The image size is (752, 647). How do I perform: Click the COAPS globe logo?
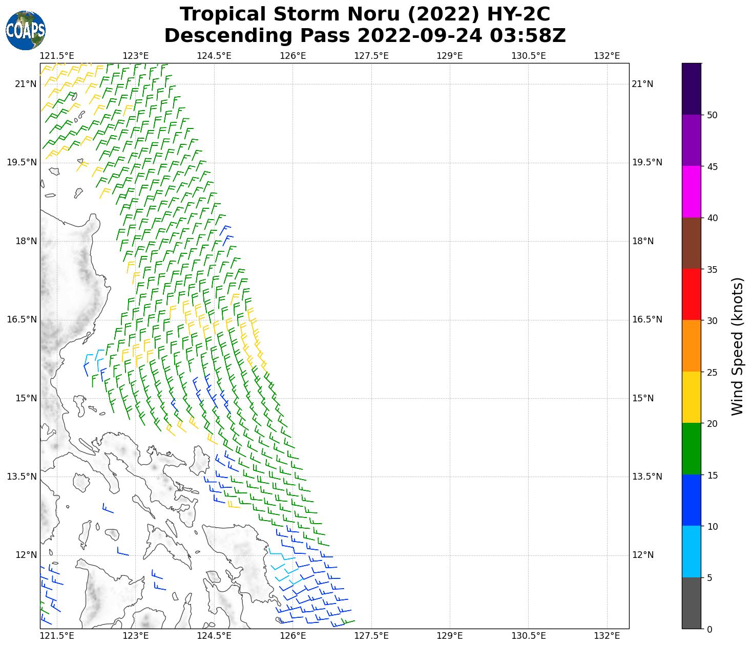[26, 30]
